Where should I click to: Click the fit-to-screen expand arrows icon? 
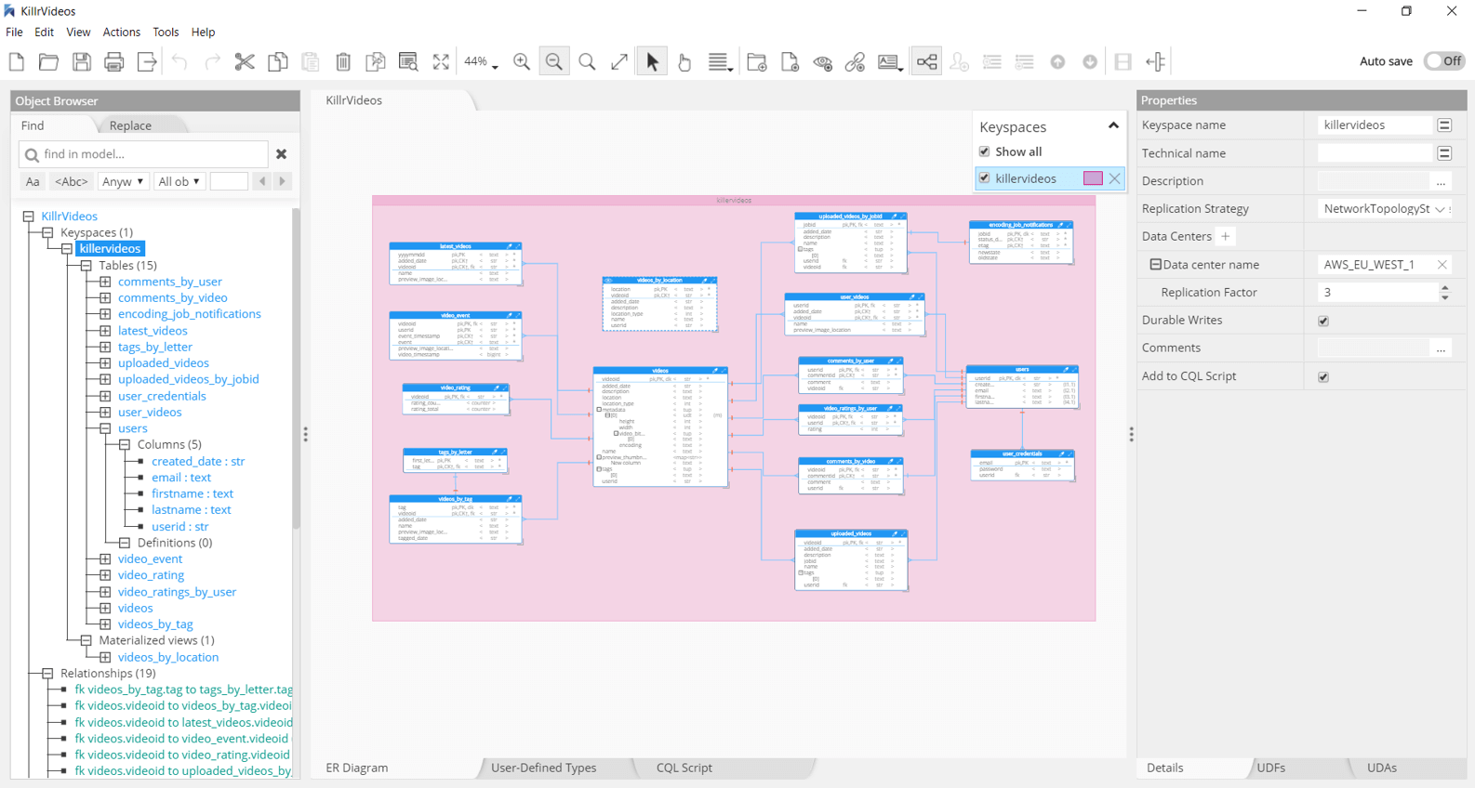tap(441, 62)
